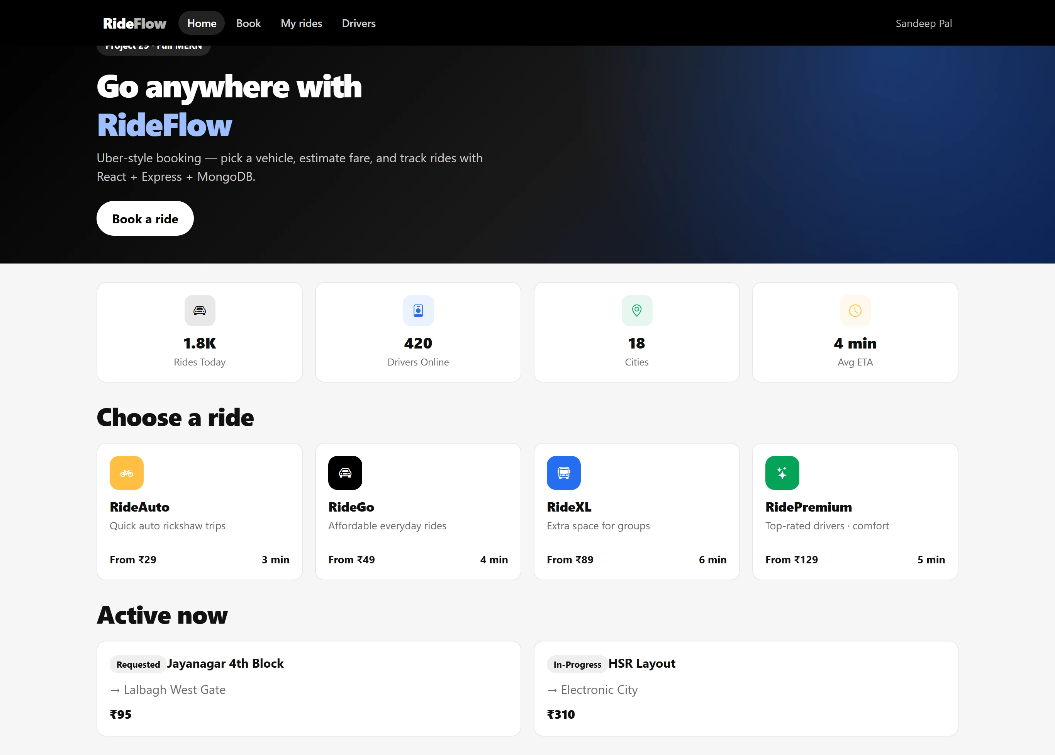Select the yellow RideAuto rickshaw icon

pyautogui.click(x=126, y=473)
